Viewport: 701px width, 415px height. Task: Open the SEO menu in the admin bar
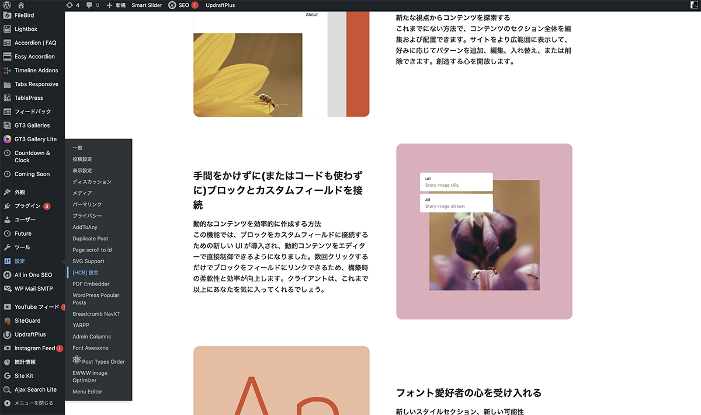click(183, 5)
